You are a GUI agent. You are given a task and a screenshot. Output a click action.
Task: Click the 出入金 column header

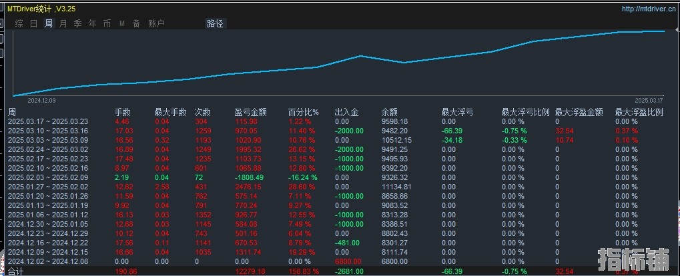pyautogui.click(x=347, y=112)
